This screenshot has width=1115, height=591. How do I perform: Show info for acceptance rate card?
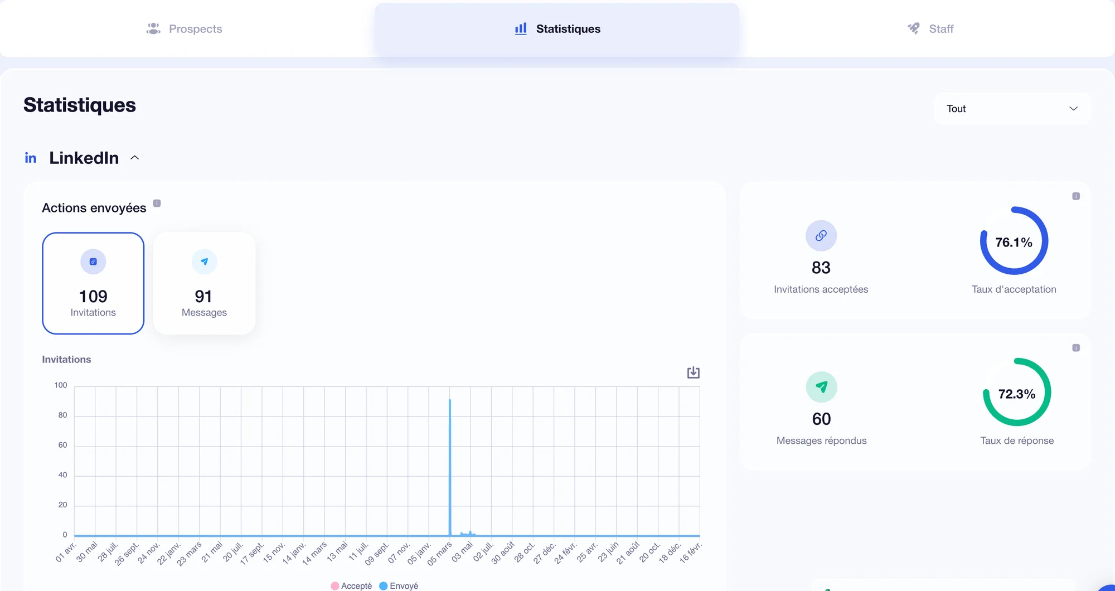coord(1076,196)
